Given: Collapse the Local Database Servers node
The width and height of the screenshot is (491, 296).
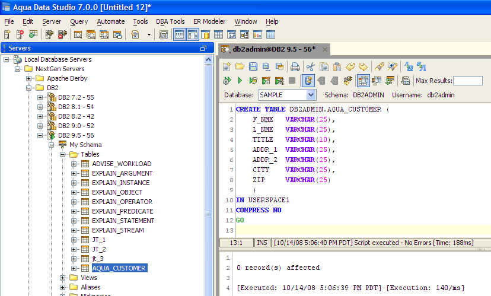Looking at the screenshot, I should tap(6, 59).
